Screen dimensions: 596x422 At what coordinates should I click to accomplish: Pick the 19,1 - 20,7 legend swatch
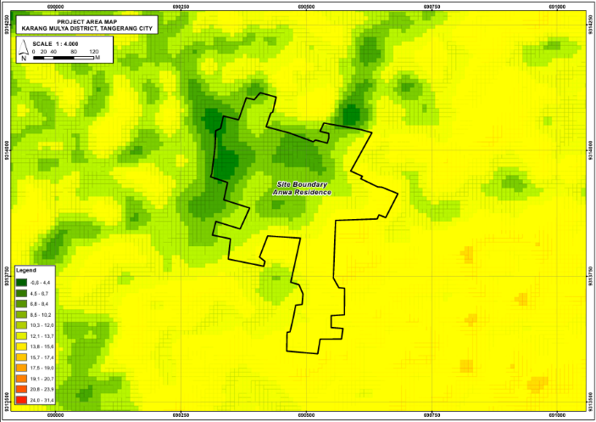tap(21, 379)
